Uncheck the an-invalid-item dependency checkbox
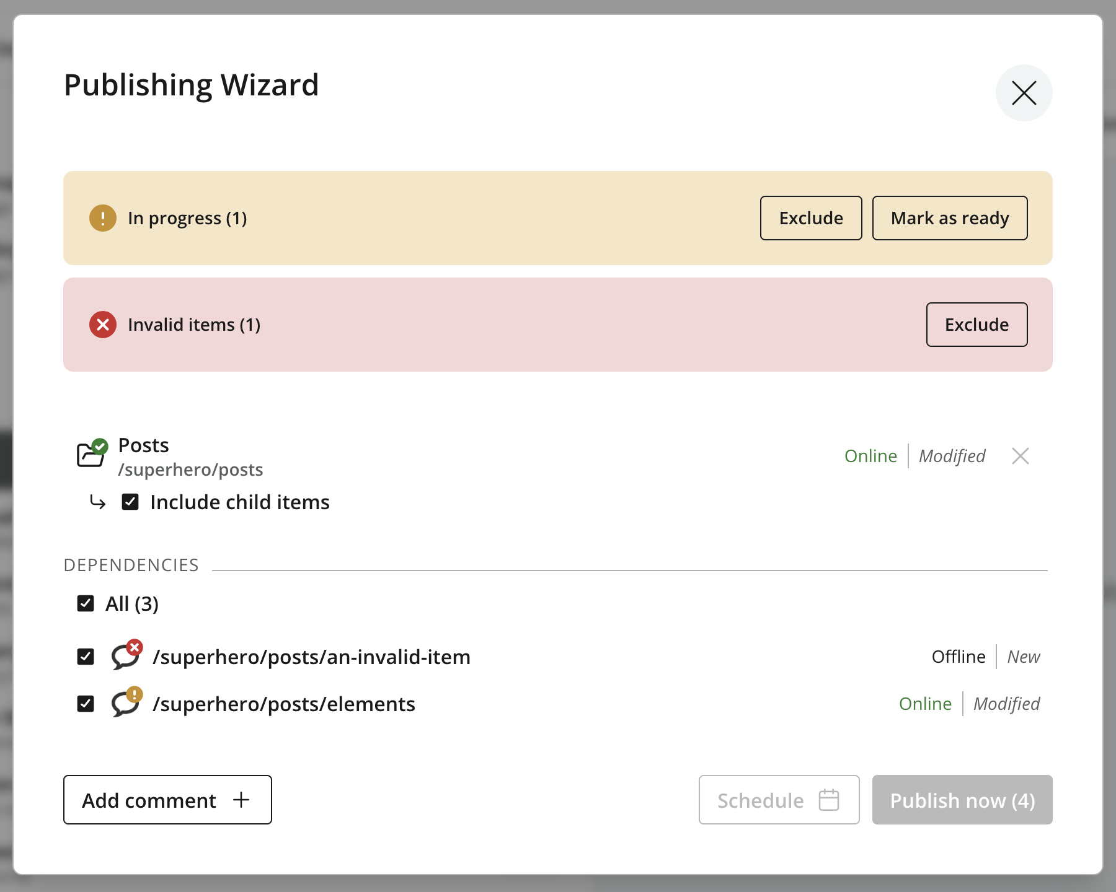This screenshot has height=892, width=1116. (86, 657)
